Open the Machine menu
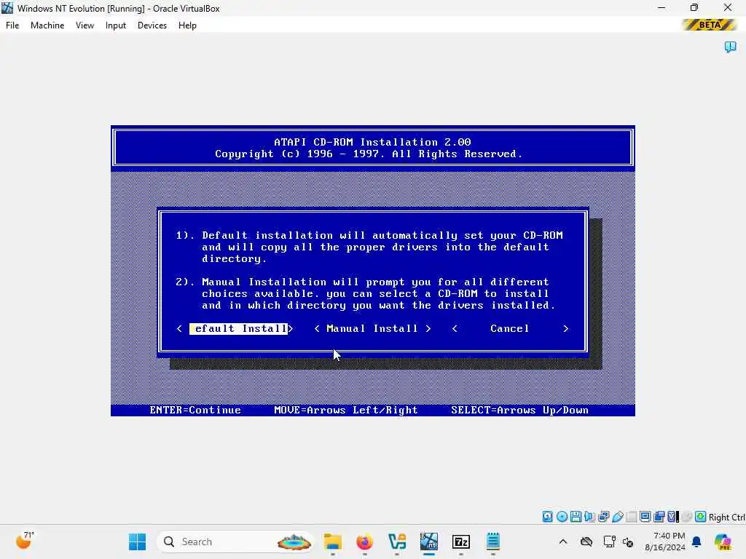 [47, 25]
